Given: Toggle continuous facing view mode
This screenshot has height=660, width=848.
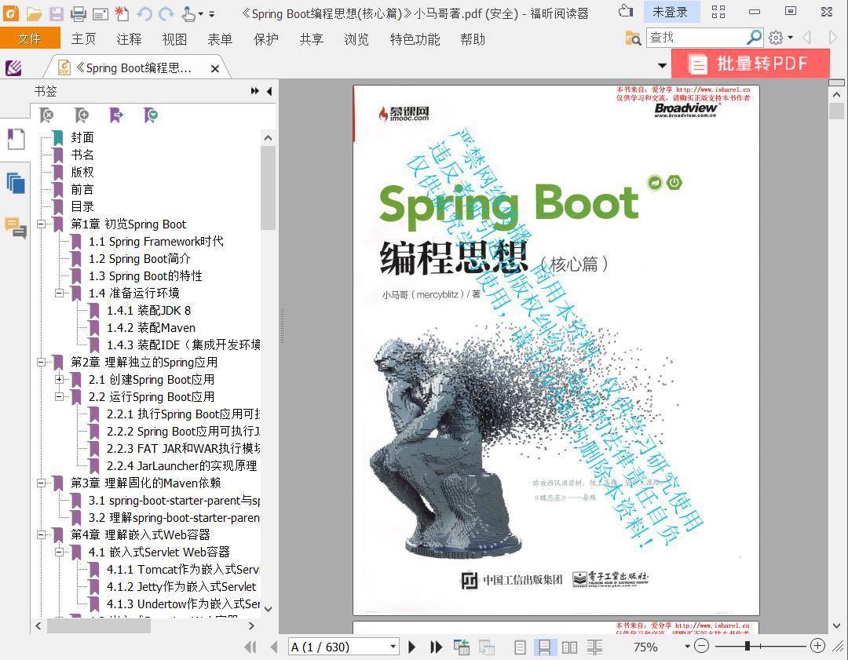Looking at the screenshot, I should tap(594, 647).
